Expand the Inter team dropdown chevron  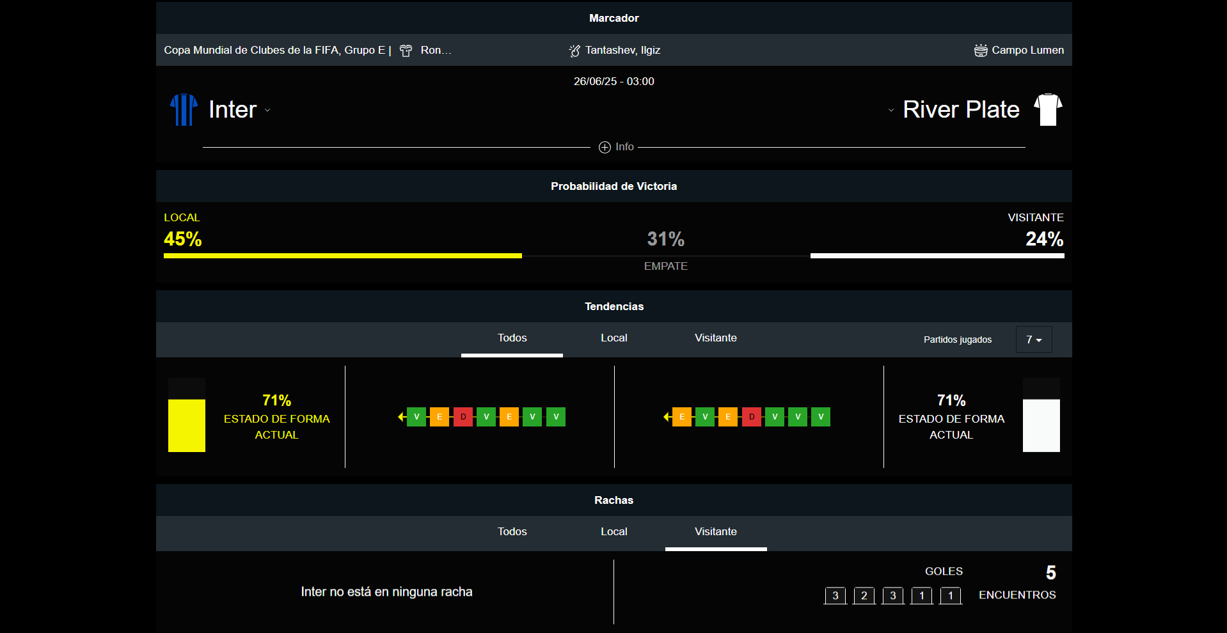(x=267, y=110)
